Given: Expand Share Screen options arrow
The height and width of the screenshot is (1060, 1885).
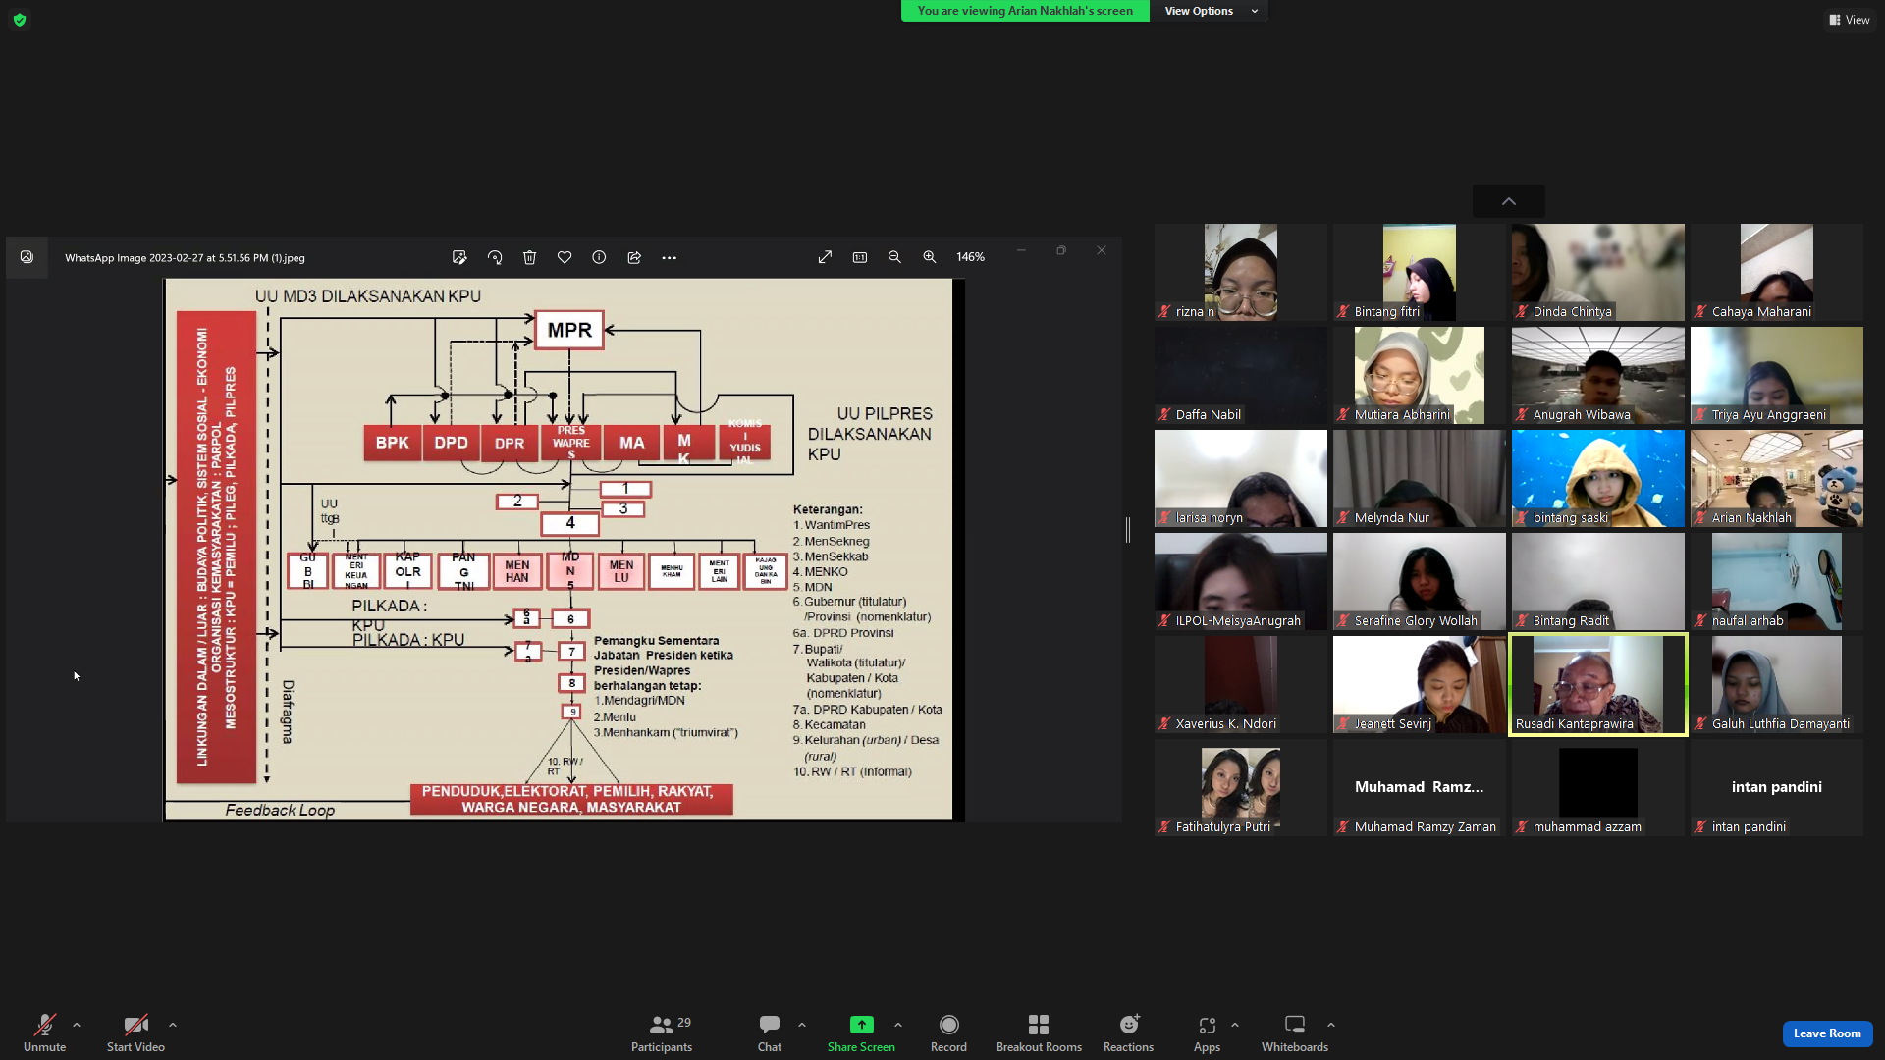Looking at the screenshot, I should click(x=898, y=1025).
